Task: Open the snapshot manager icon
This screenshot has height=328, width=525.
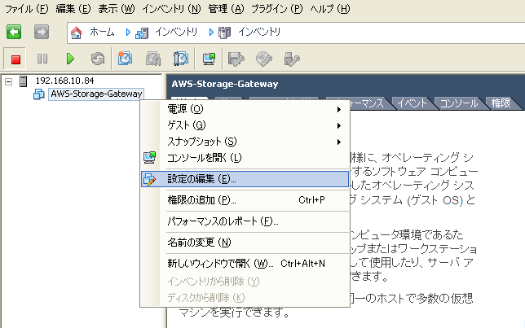Action: pos(181,59)
